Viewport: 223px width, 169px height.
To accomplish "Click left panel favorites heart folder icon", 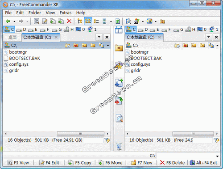I will point(76,45).
